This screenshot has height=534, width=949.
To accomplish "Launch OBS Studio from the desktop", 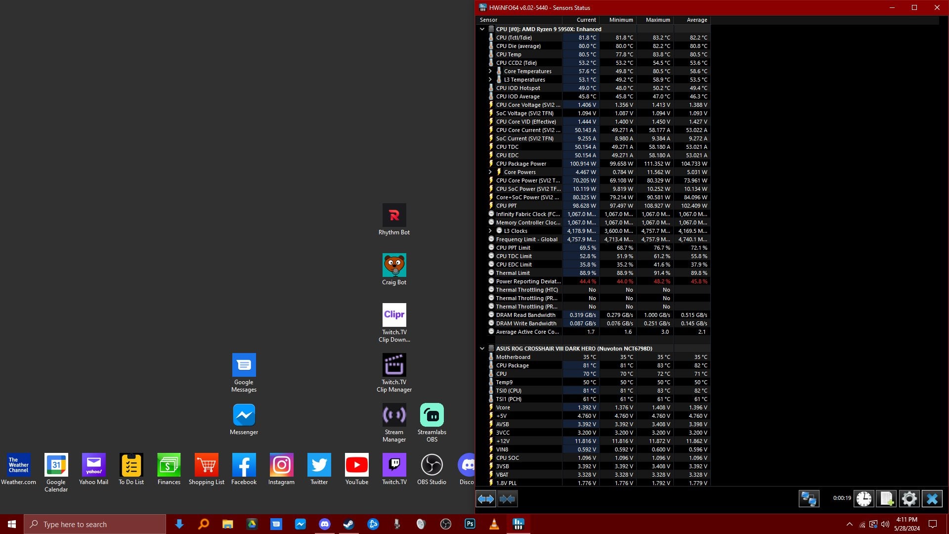I will click(431, 469).
